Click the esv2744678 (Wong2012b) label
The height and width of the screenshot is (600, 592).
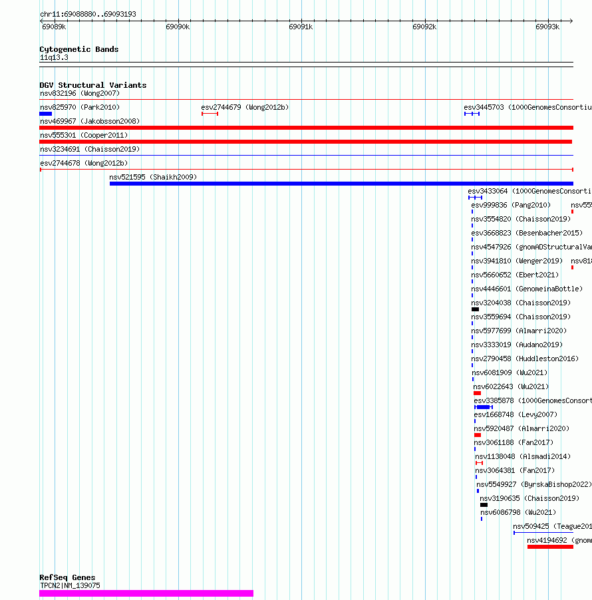pyautogui.click(x=84, y=164)
